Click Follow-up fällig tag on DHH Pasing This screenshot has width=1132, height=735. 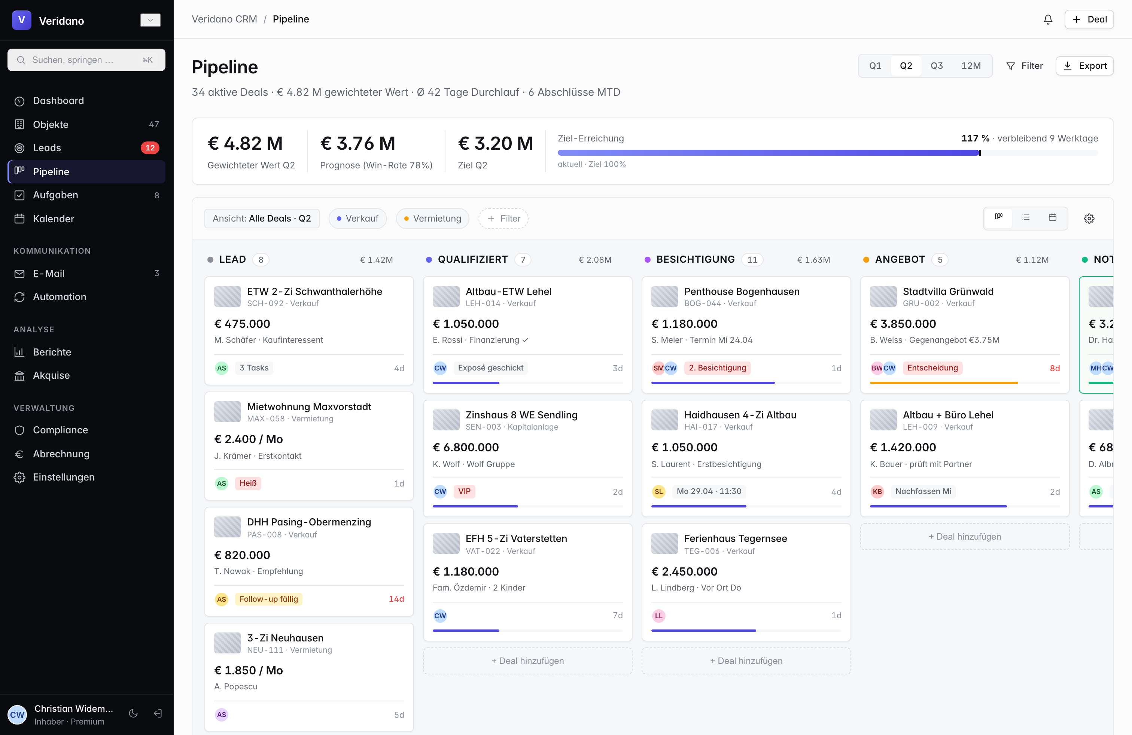(269, 599)
